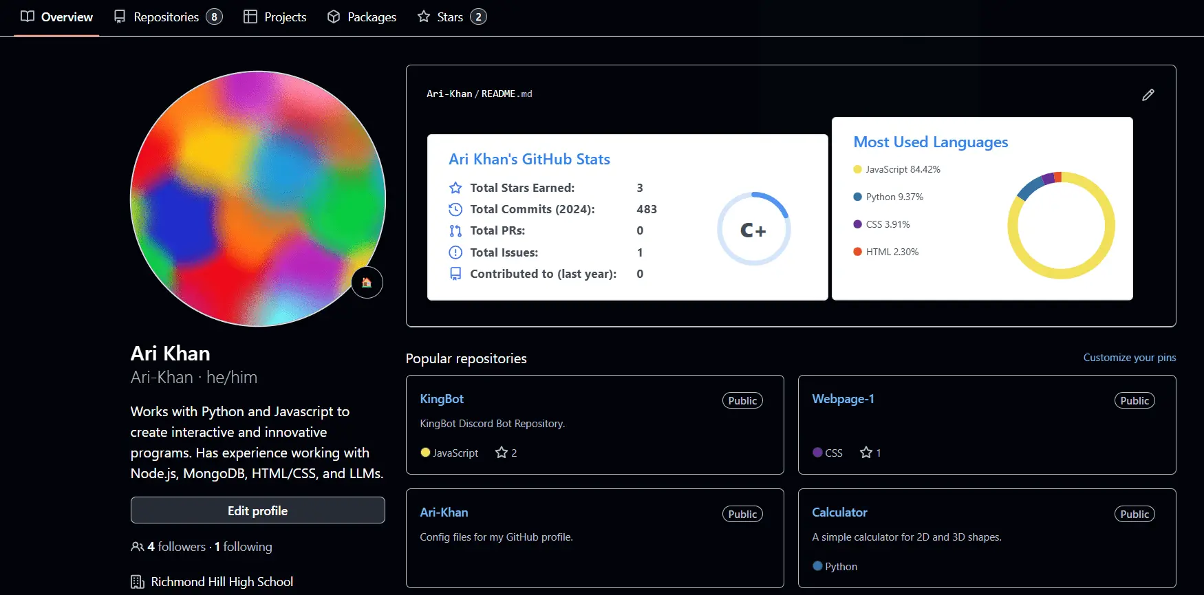Click the Public badge on Ari-Khan card
Viewport: 1204px width, 595px height.
pos(742,515)
